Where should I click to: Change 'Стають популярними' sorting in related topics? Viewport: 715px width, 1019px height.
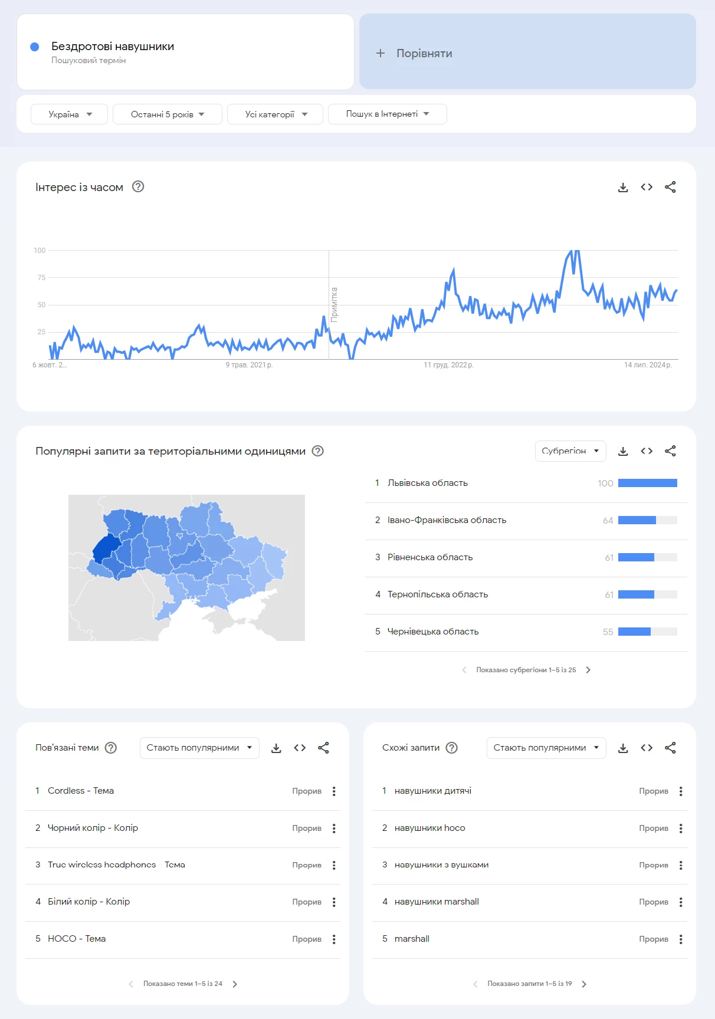[199, 747]
